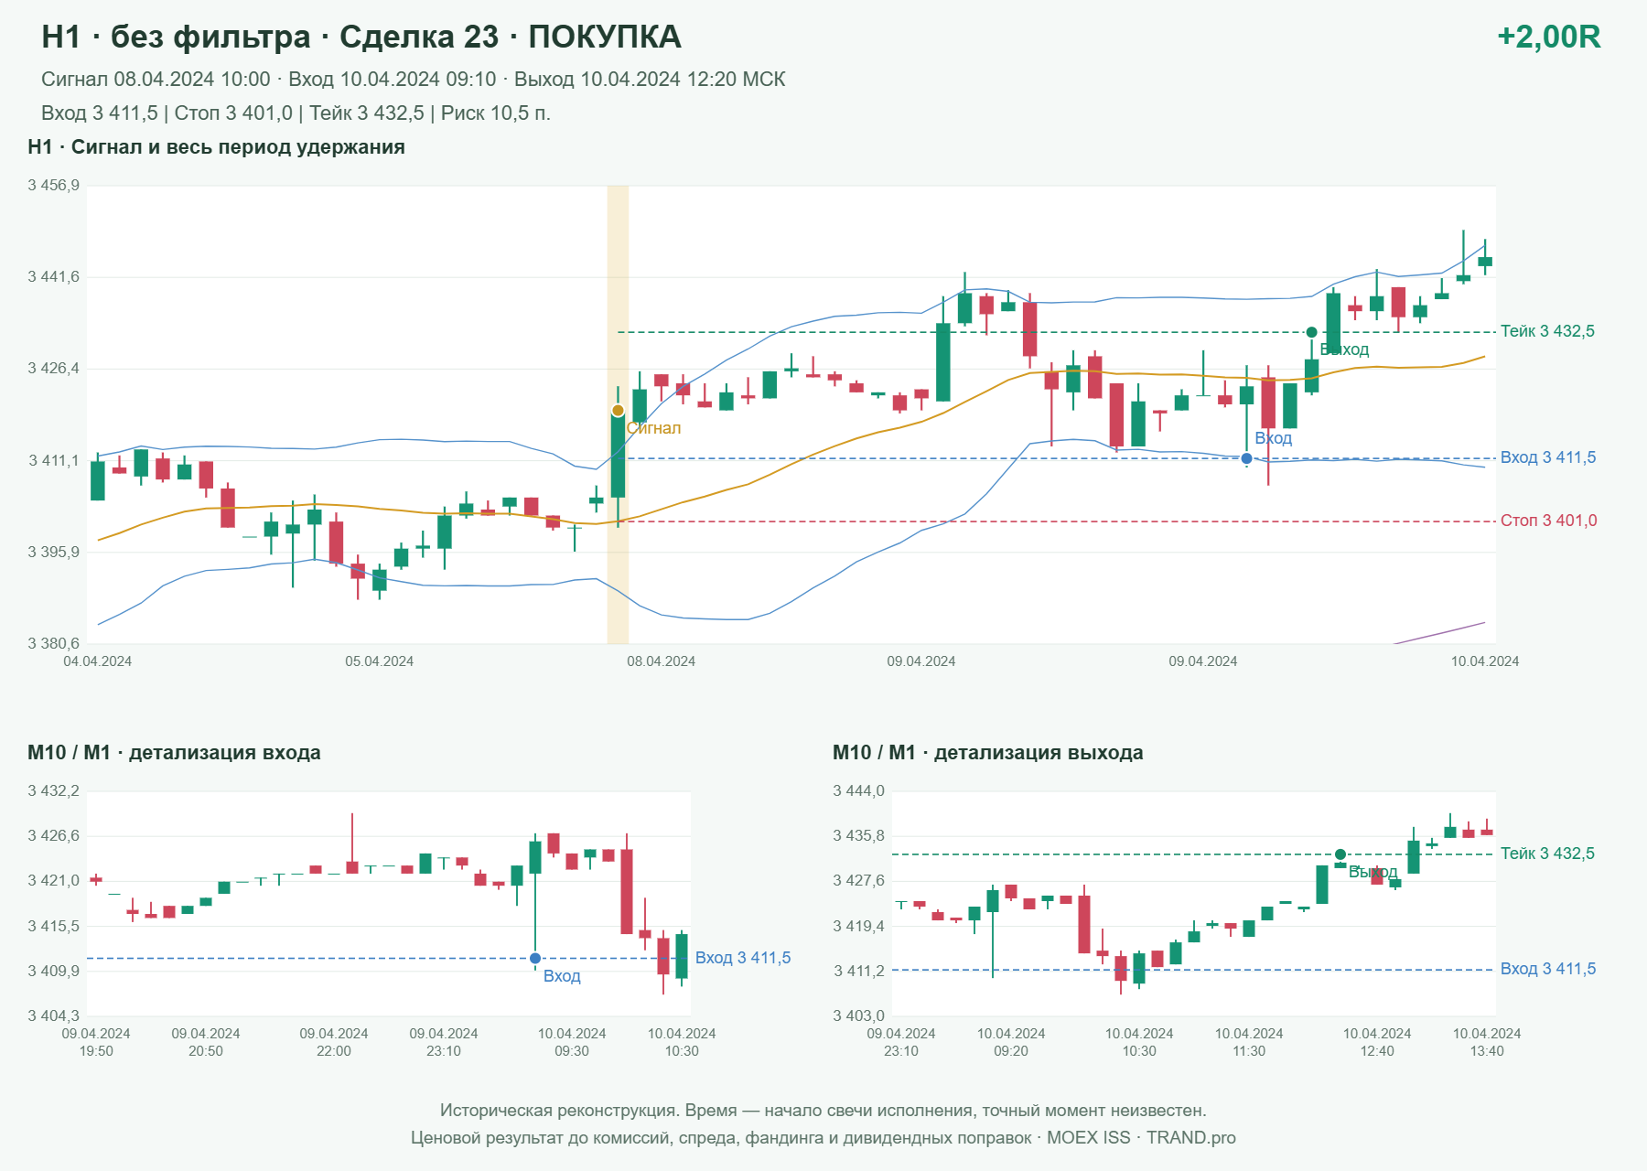This screenshot has height=1171, width=1647.
Task: Click the 3 380,6 axis value on H1 chart
Action: (x=54, y=644)
